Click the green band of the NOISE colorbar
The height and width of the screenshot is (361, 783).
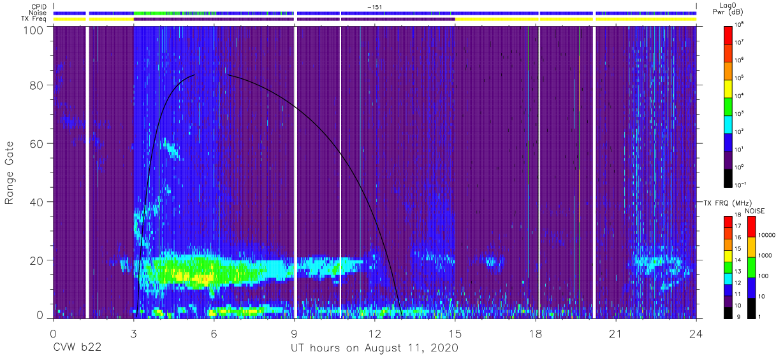[752, 267]
